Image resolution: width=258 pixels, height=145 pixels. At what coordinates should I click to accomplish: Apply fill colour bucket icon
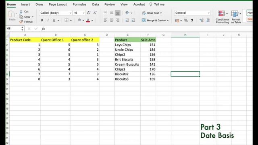(x=79, y=20)
